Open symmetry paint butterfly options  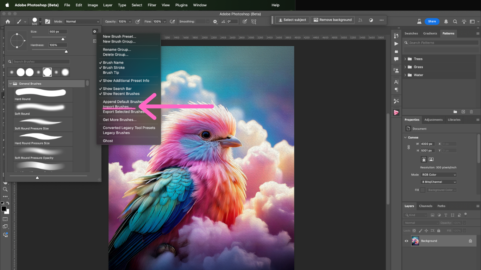click(254, 21)
